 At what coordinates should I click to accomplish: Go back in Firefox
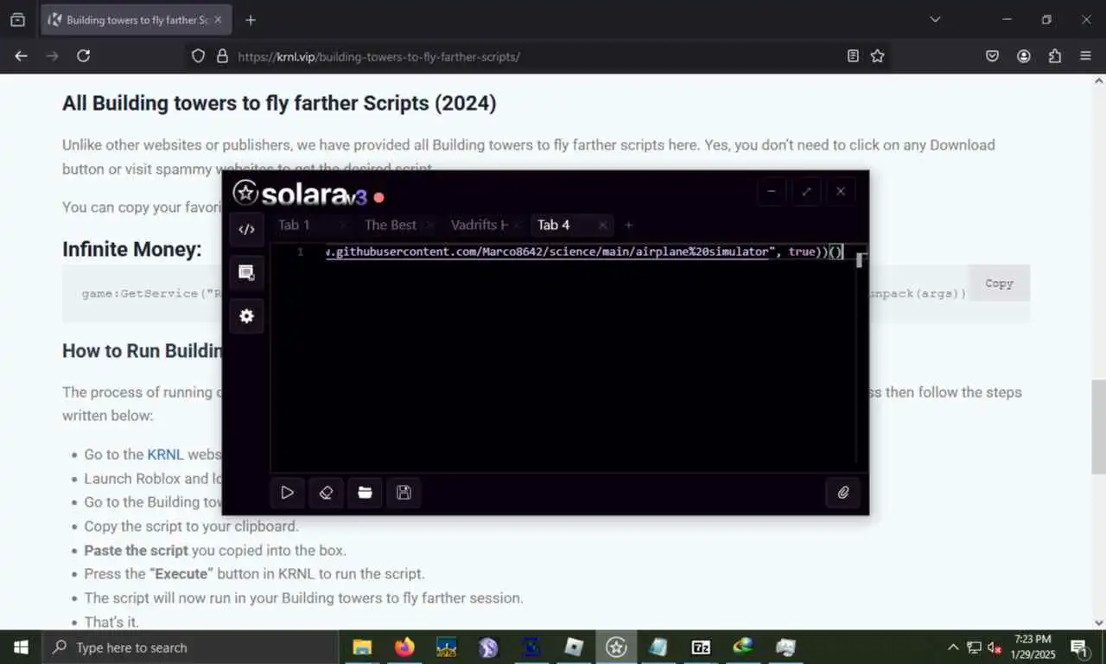22,56
